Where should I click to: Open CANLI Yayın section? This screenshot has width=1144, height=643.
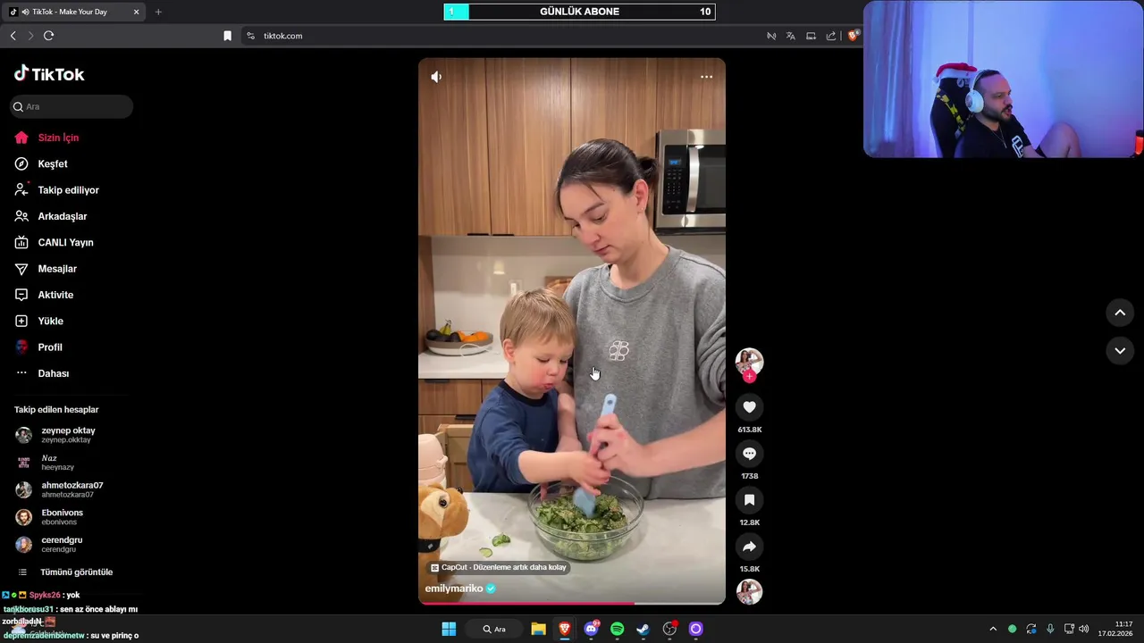pos(65,243)
